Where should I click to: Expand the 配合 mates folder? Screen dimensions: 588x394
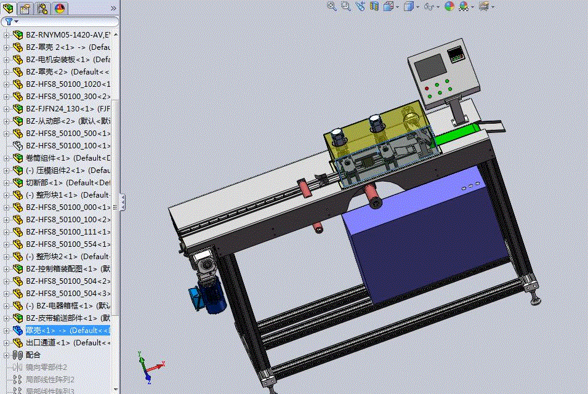[x=6, y=355]
